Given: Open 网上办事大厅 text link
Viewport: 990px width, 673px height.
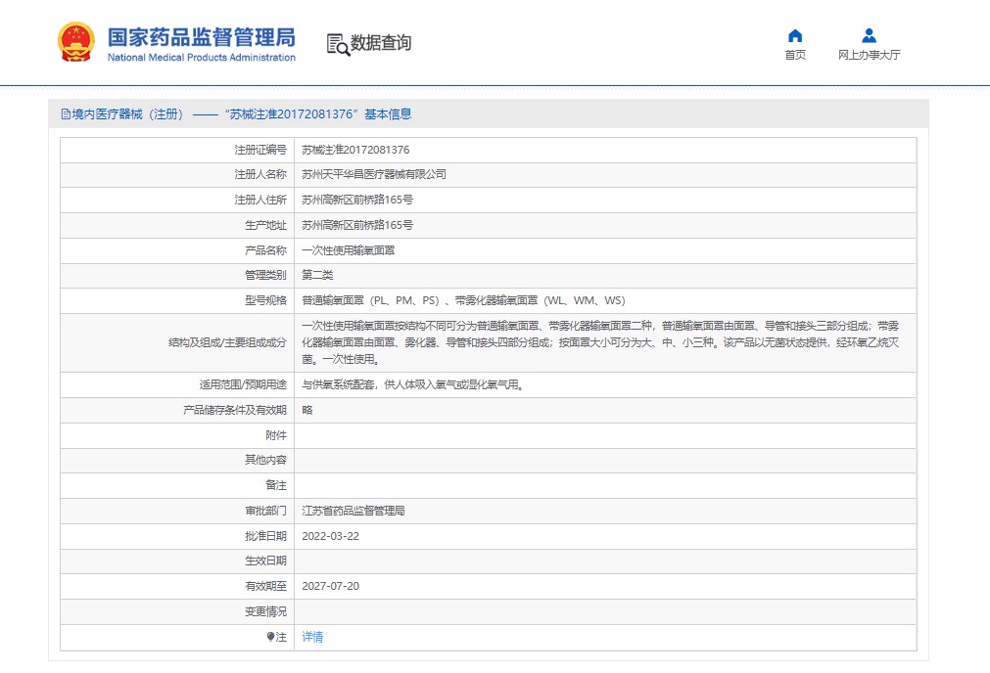Looking at the screenshot, I should click(869, 55).
